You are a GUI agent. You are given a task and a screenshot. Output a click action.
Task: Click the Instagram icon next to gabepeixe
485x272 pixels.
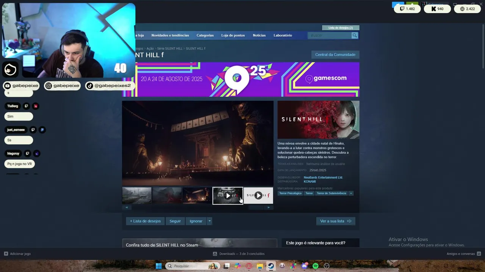pos(48,86)
